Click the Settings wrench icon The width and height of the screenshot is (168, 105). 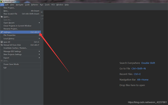2,32
